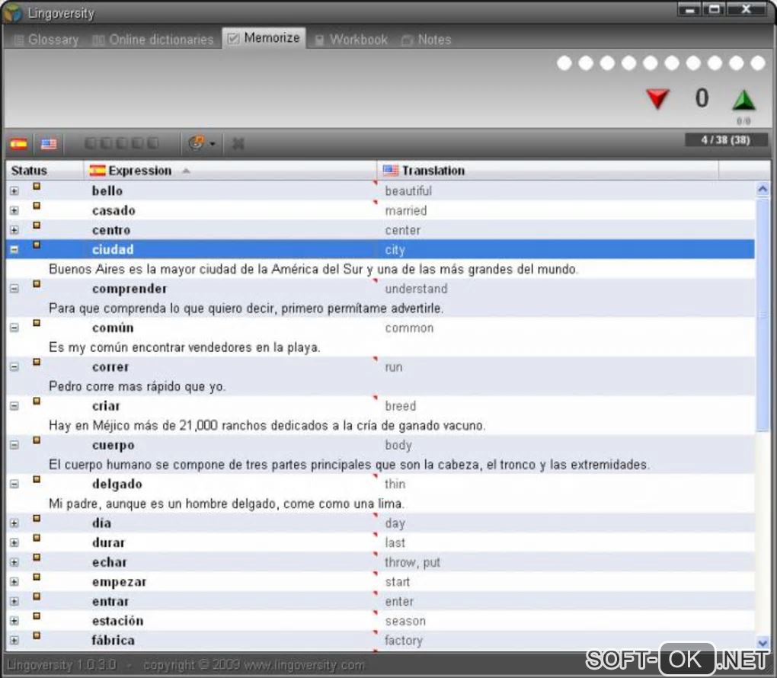Expand the día row
The width and height of the screenshot is (777, 678).
click(14, 523)
